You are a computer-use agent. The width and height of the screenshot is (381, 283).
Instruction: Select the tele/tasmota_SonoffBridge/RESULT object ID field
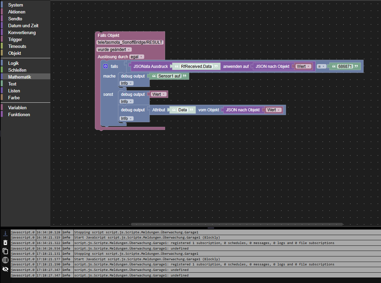130,42
